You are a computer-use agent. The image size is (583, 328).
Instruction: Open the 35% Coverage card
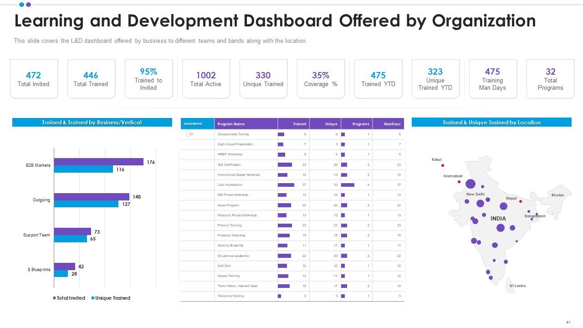[321, 78]
